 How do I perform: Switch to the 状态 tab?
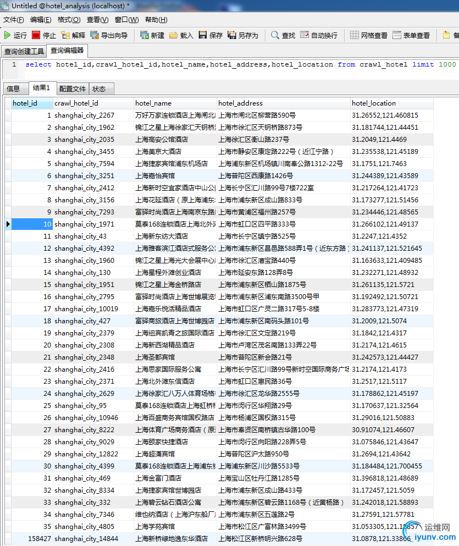101,89
